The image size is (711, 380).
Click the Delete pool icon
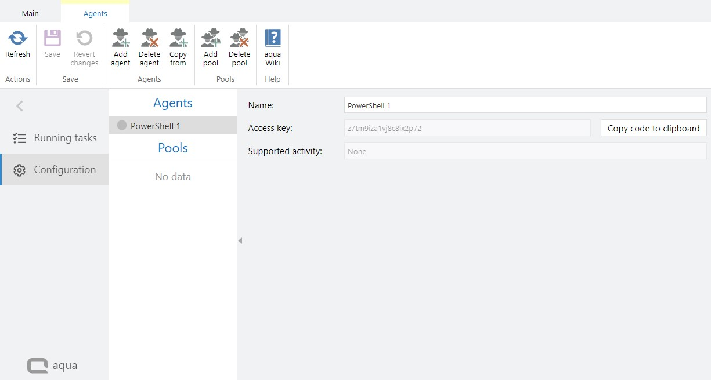[x=239, y=39]
